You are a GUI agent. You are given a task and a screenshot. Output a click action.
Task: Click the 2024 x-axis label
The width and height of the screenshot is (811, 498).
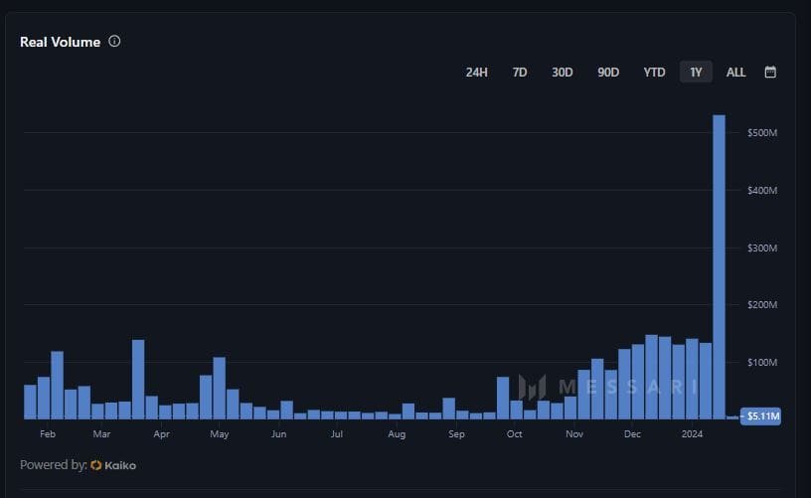click(x=692, y=433)
